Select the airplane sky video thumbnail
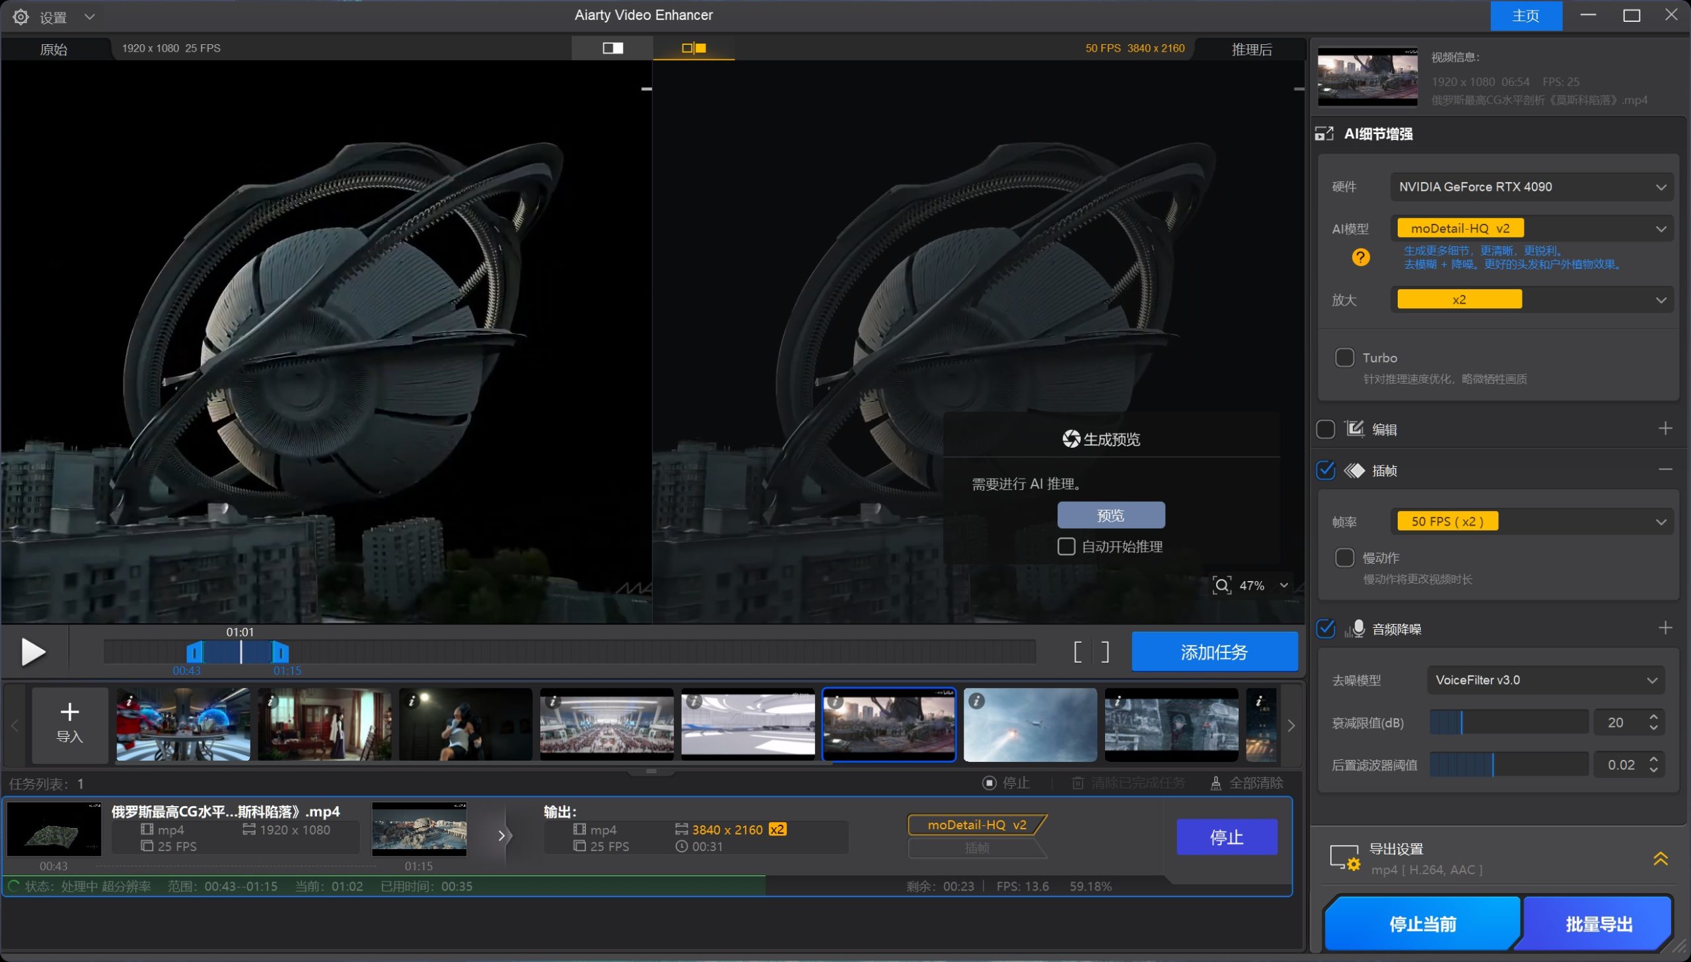The height and width of the screenshot is (962, 1691). coord(1030,725)
